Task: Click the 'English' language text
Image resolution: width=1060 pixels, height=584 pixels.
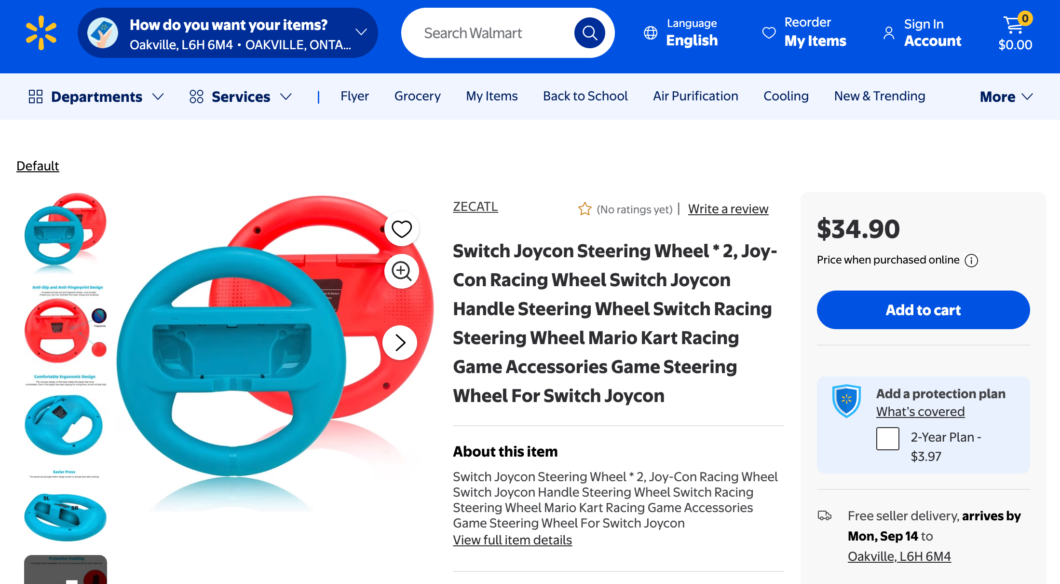Action: (x=692, y=41)
